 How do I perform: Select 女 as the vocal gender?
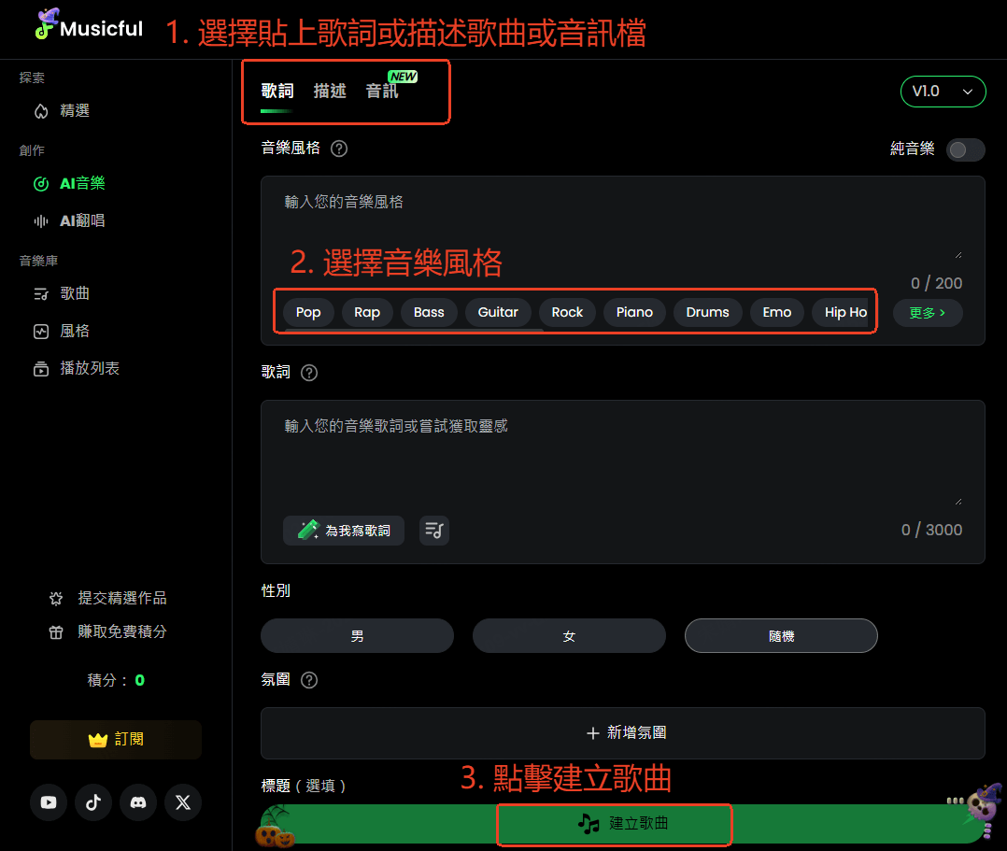(x=569, y=635)
